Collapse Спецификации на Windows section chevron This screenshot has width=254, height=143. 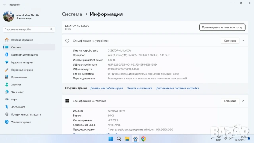point(243,101)
